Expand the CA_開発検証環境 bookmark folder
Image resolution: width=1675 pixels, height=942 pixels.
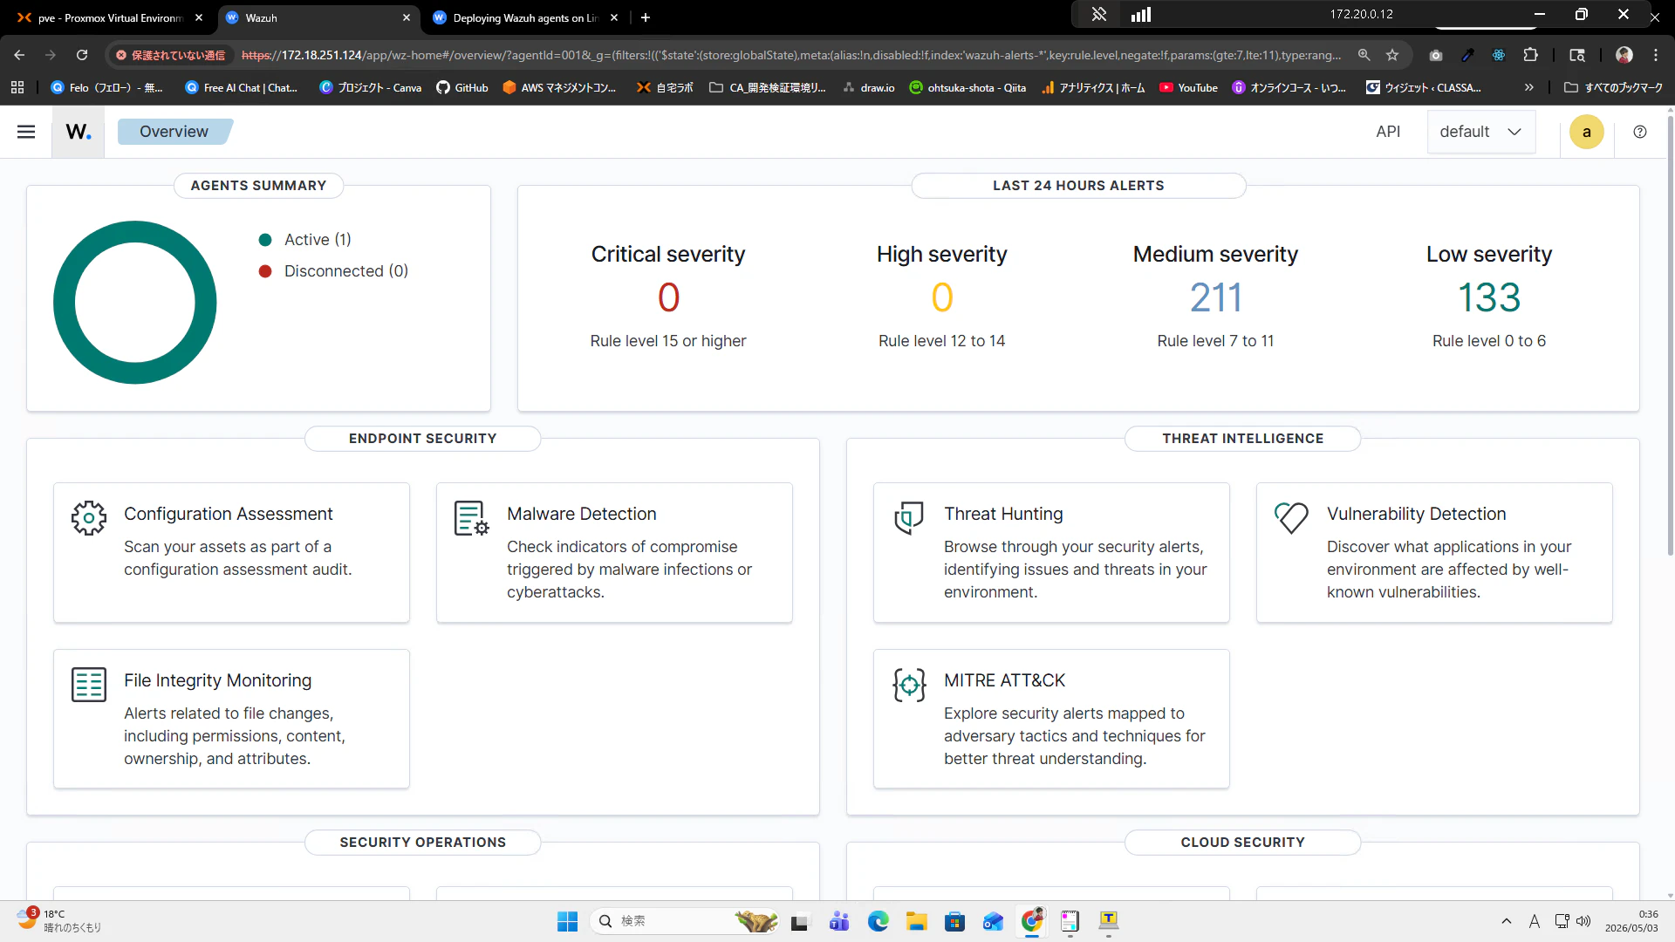(768, 87)
